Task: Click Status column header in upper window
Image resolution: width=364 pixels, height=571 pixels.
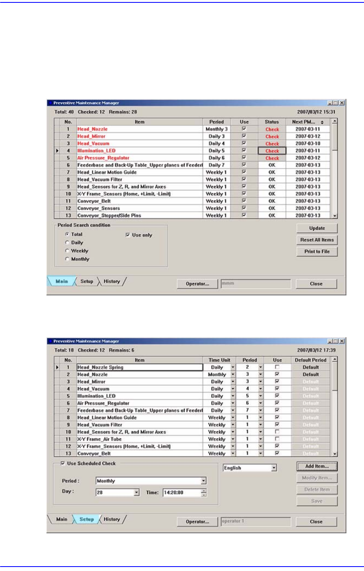Action: (272, 122)
